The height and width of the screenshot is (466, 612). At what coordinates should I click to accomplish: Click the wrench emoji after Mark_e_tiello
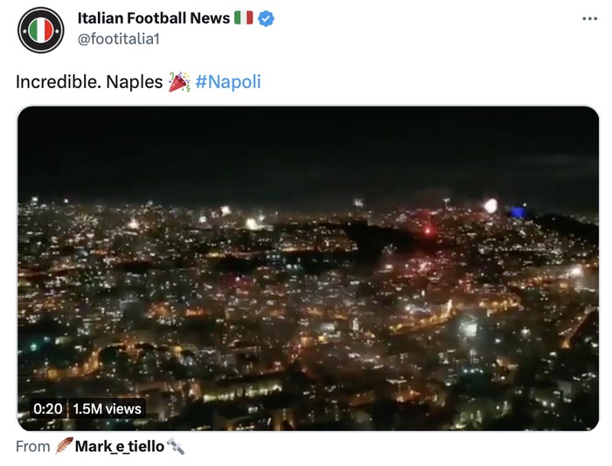tap(176, 446)
